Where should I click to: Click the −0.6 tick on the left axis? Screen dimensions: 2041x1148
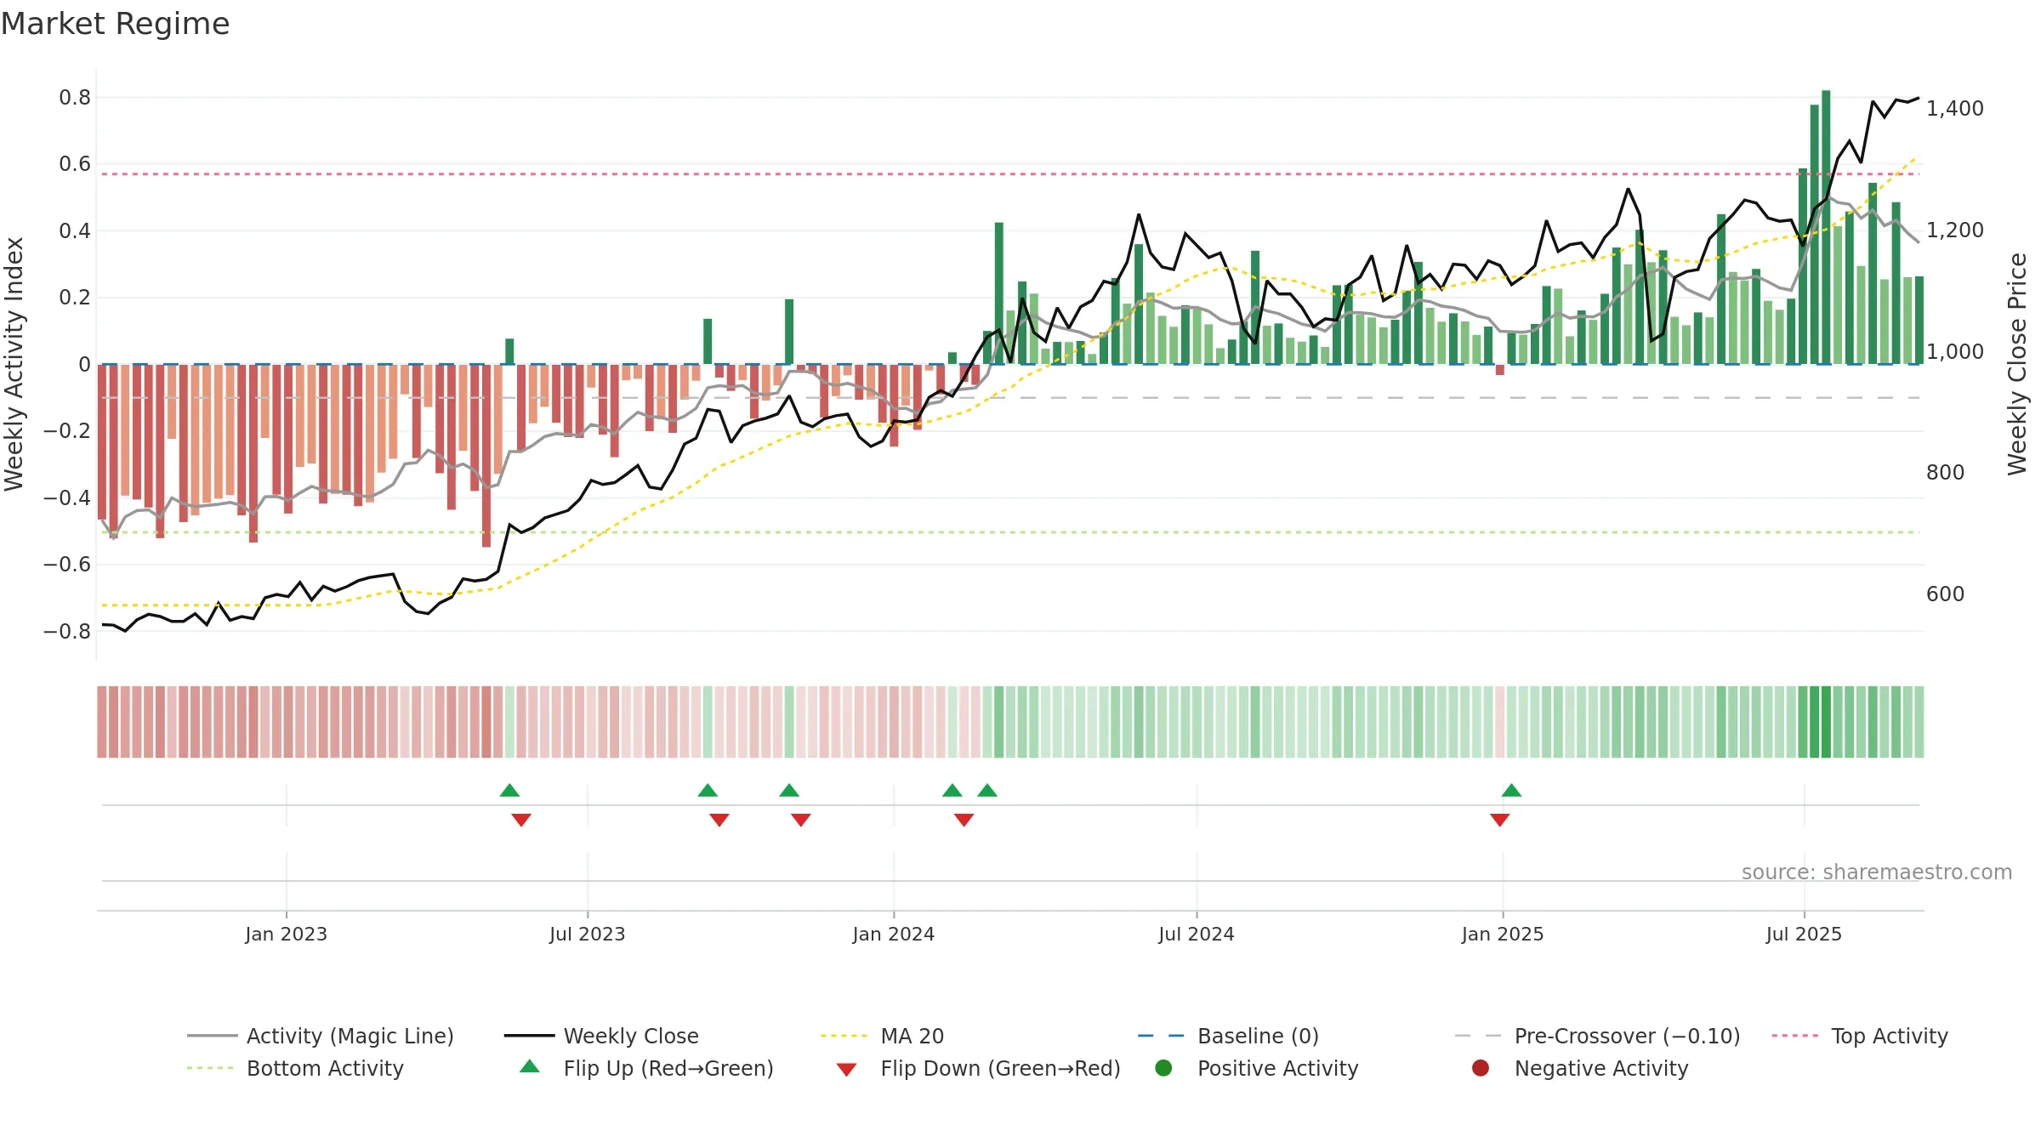(x=67, y=565)
